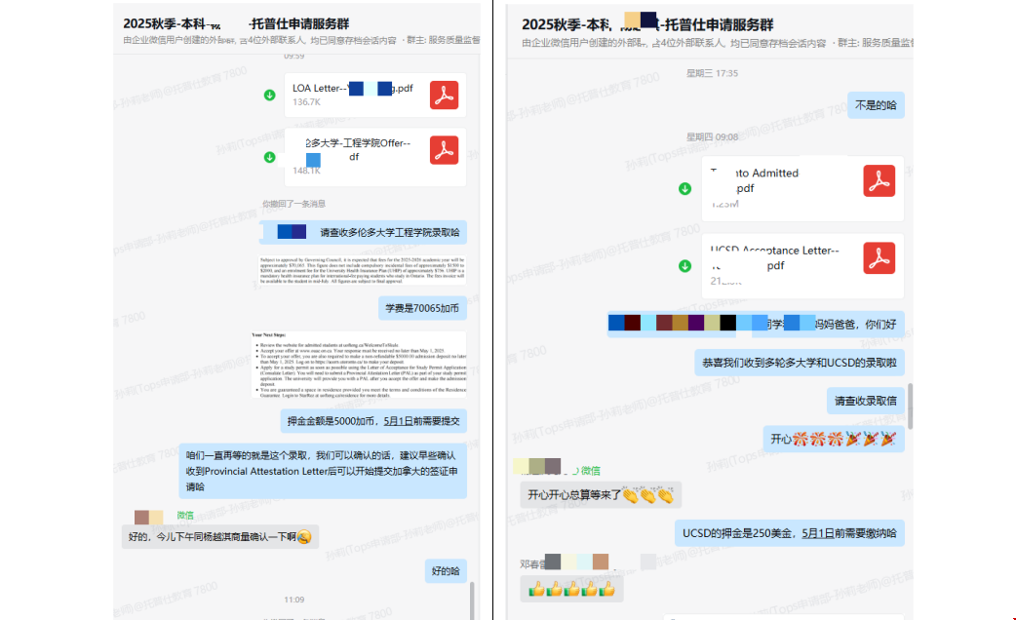Open PDF icon of 多伦多大学-工程学院Offer file
The image size is (1016, 620).
coord(444,150)
